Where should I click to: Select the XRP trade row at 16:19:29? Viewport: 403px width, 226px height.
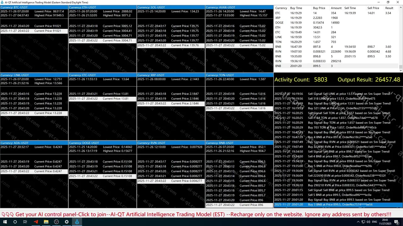coord(337,18)
